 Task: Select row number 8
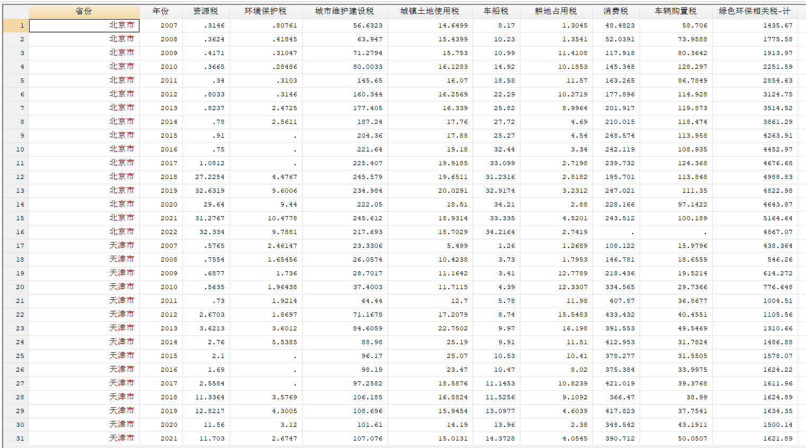click(16, 122)
